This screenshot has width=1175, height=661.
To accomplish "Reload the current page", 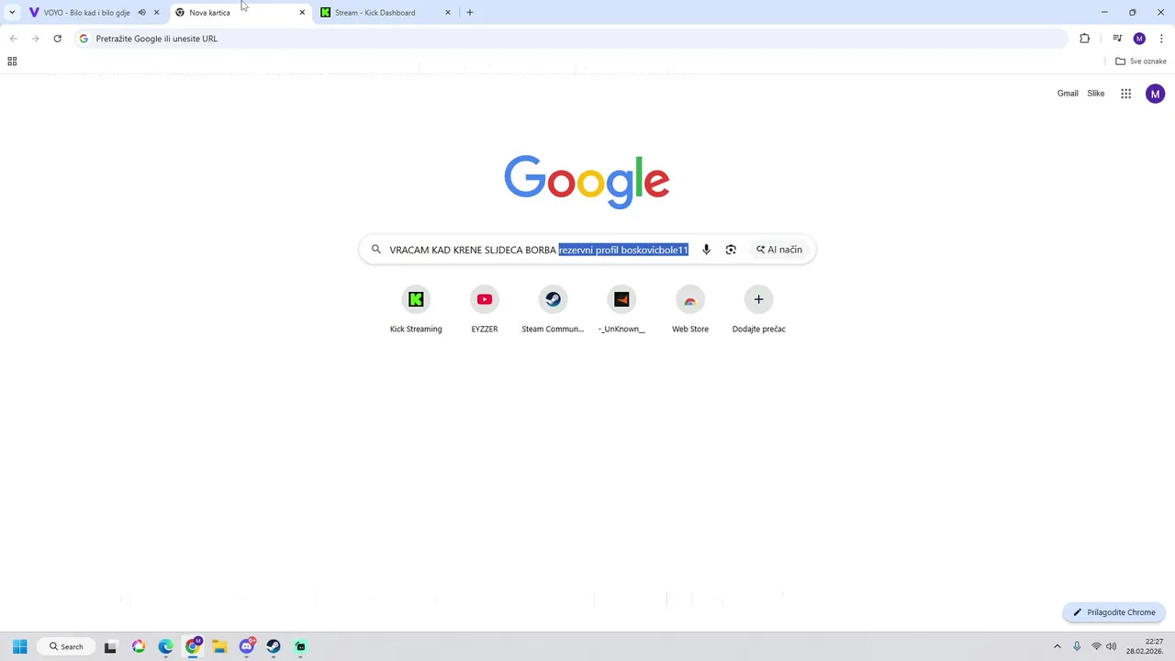I will (57, 39).
